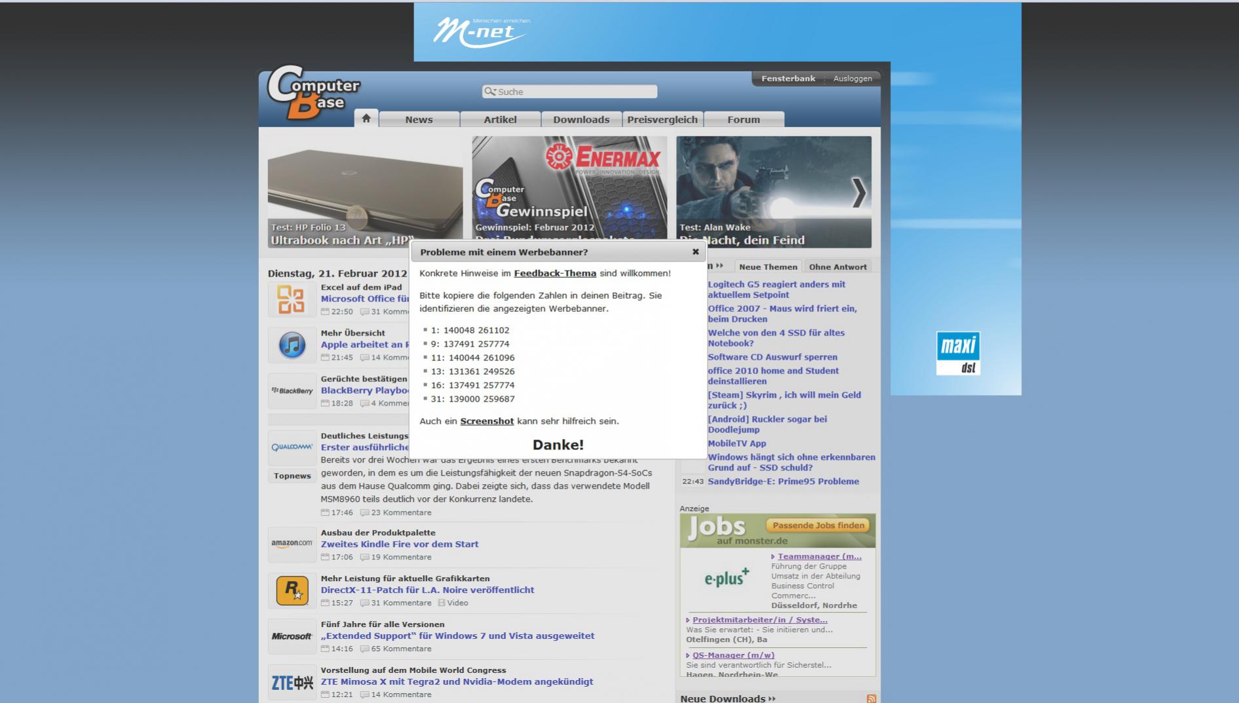This screenshot has width=1239, height=703.
Task: Advance the teaser carousel with right arrow
Action: coord(858,192)
